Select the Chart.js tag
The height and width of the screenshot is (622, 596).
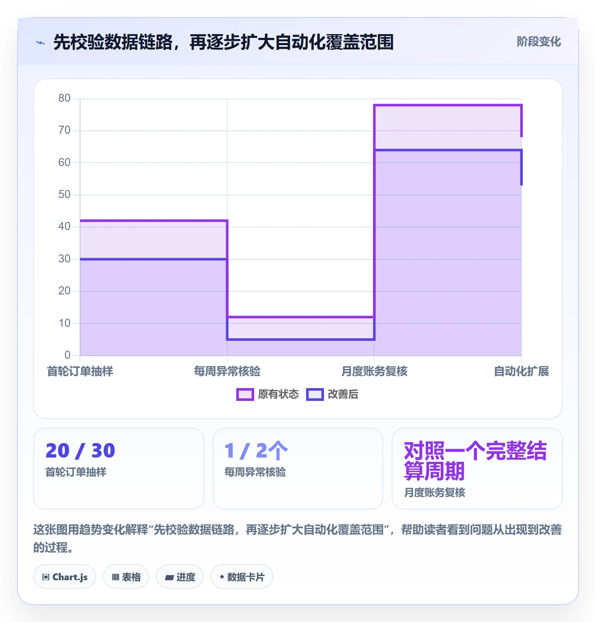click(65, 577)
